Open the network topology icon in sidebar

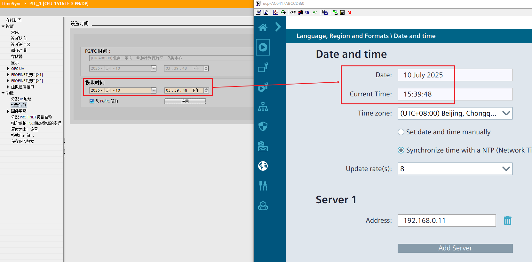pyautogui.click(x=263, y=107)
